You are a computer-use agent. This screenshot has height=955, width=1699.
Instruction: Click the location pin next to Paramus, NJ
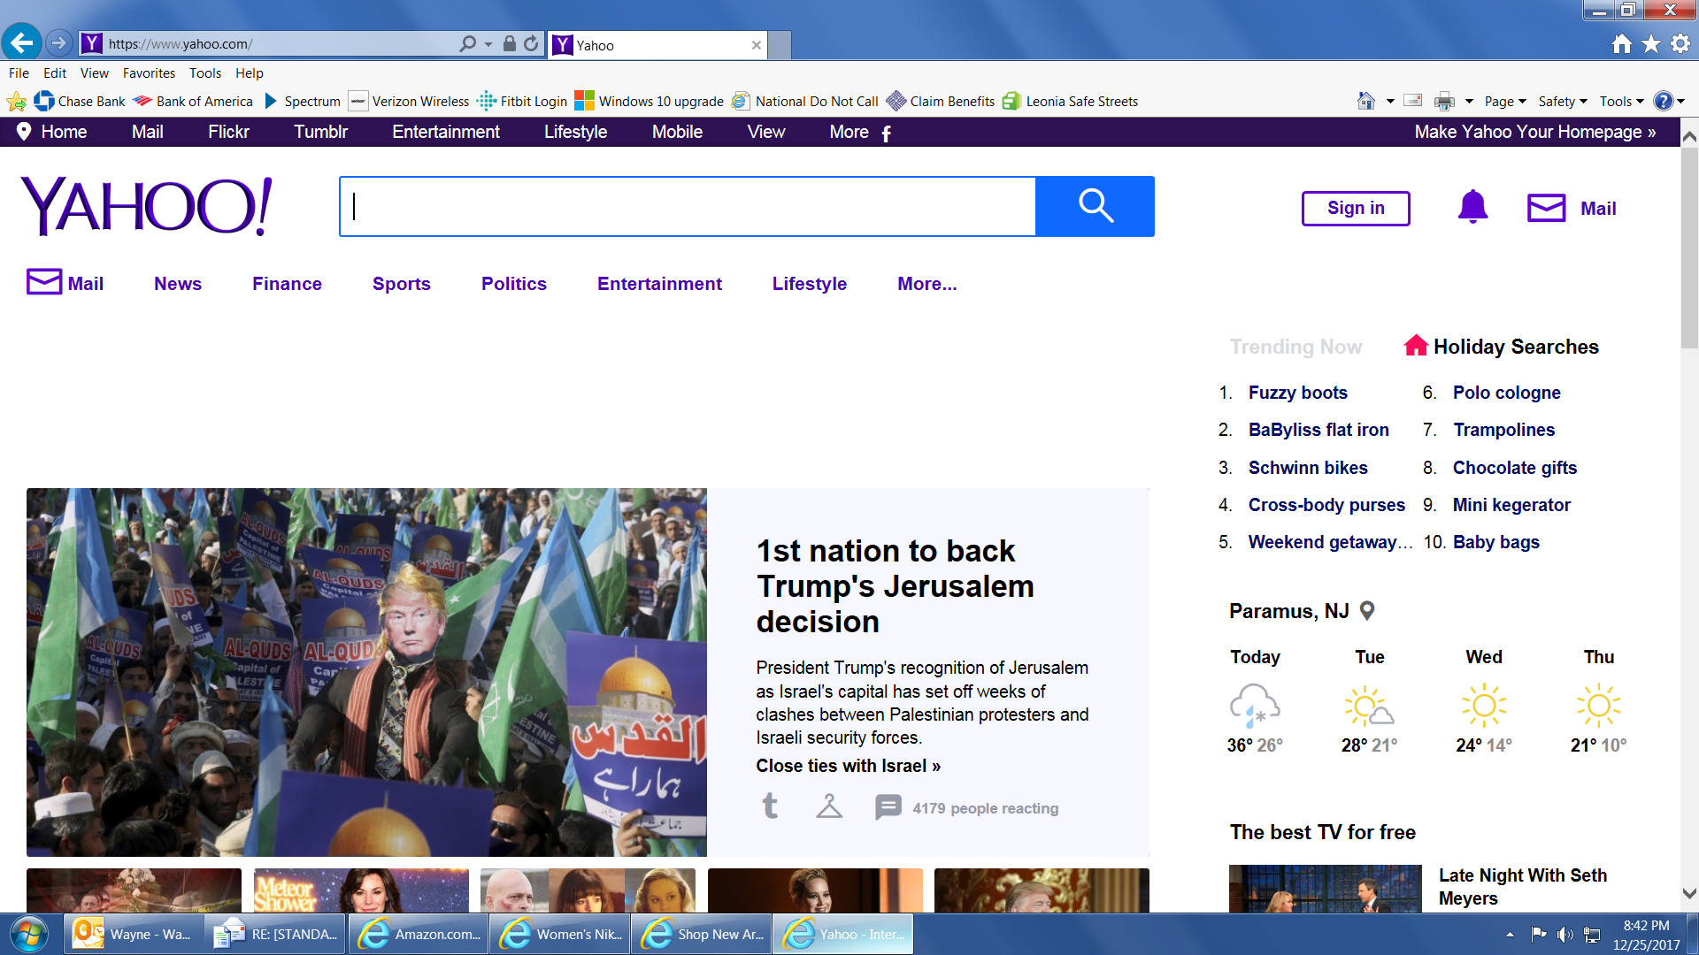point(1367,610)
